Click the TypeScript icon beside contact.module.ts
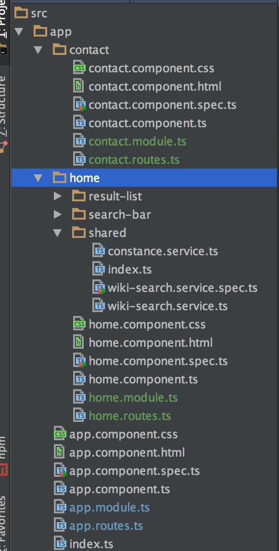 [x=79, y=141]
